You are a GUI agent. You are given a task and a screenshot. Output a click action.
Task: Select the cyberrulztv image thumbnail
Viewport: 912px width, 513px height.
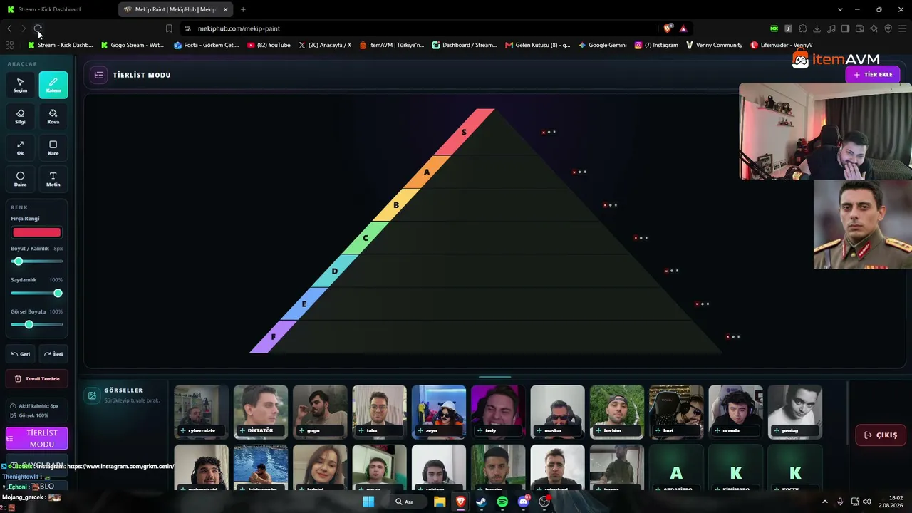pos(202,412)
